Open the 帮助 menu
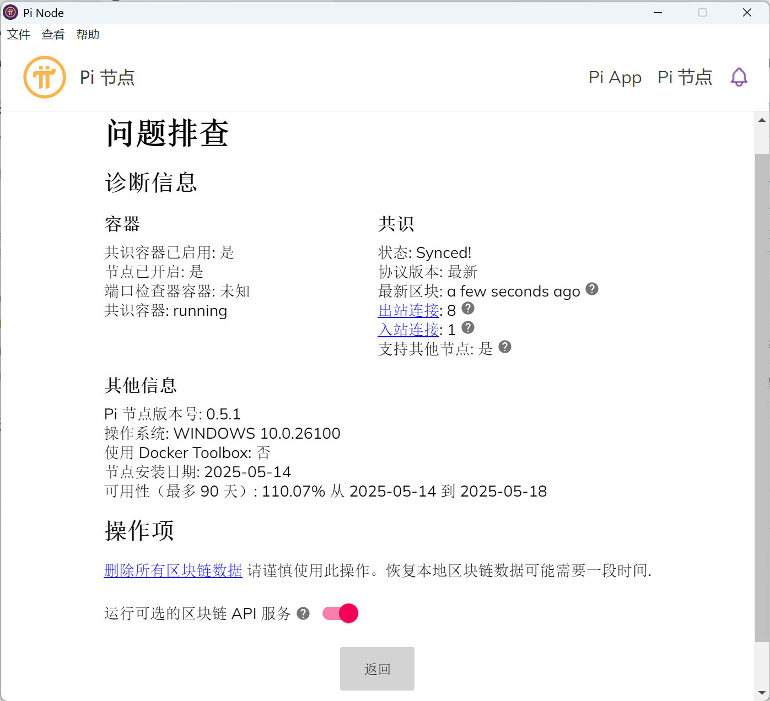 [88, 35]
